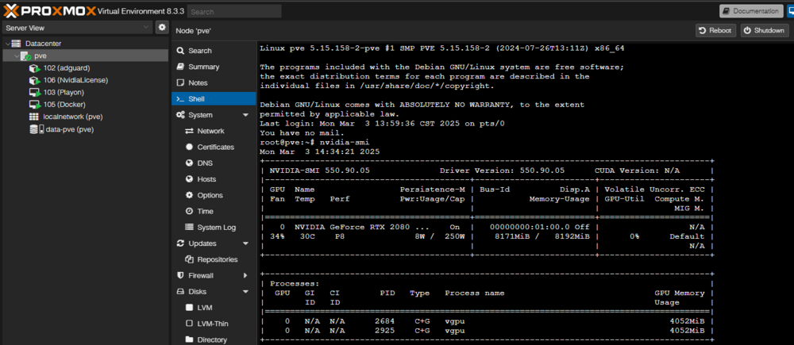The height and width of the screenshot is (345, 794).
Task: Click the System gears icon
Action: coord(180,115)
